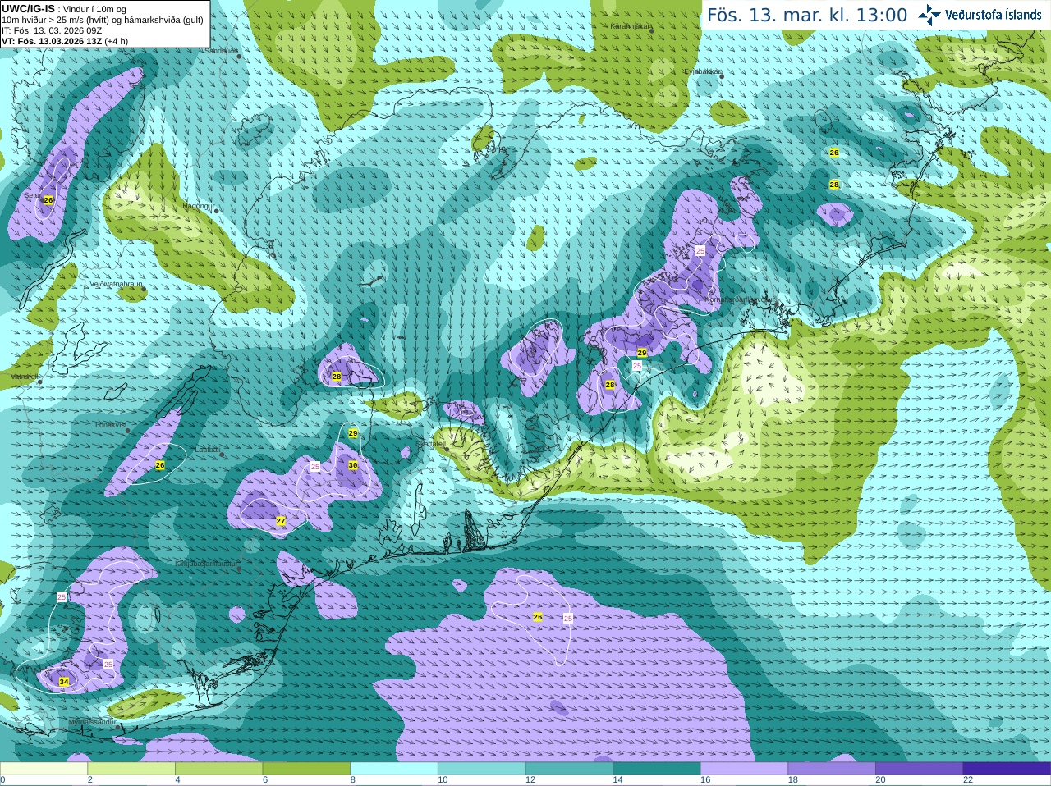Click the Veðurstofa Íslands logo emblem
1051x786 pixels.
929,15
